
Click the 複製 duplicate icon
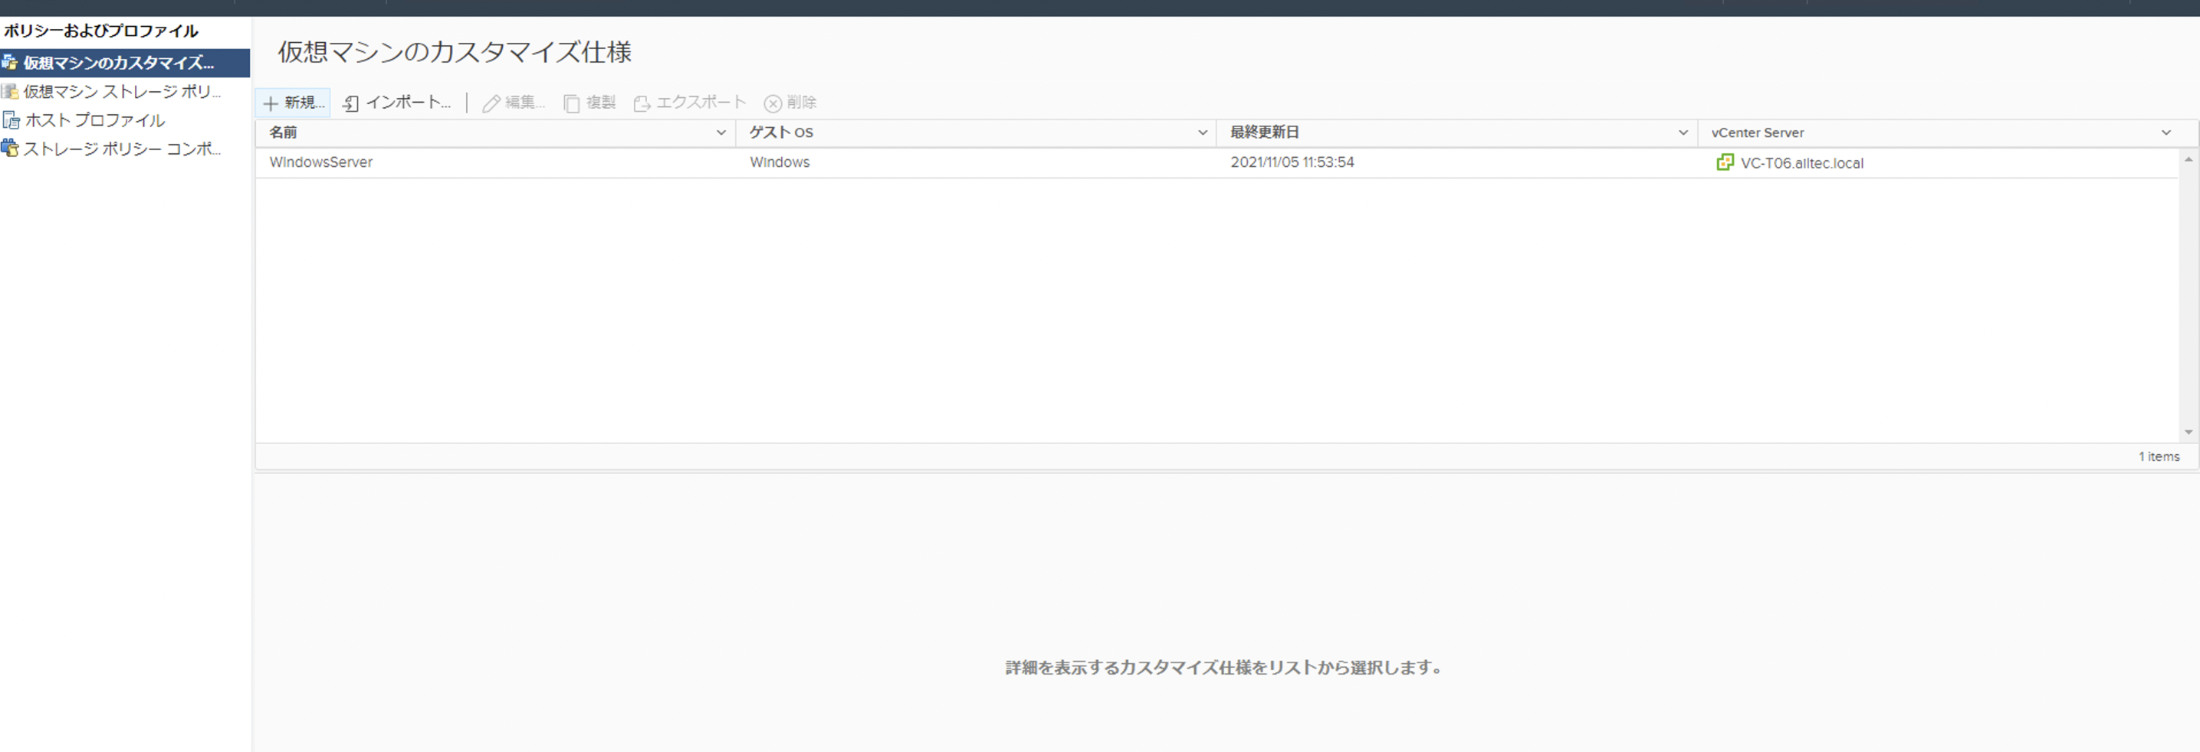(x=570, y=103)
